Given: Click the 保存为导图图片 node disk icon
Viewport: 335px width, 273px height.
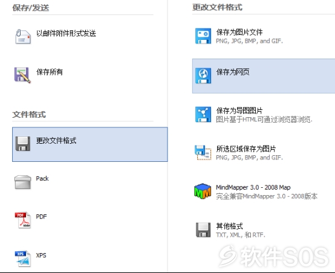Looking at the screenshot, I should click(x=203, y=114).
